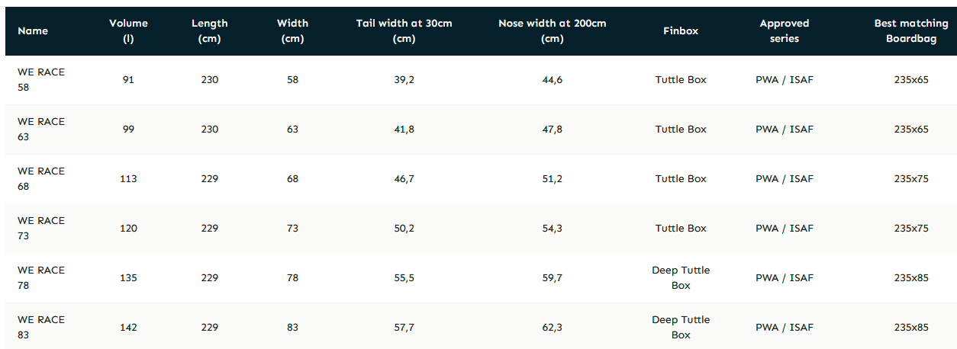Click the Tail width at 30cm header
This screenshot has height=349, width=957.
click(x=404, y=31)
